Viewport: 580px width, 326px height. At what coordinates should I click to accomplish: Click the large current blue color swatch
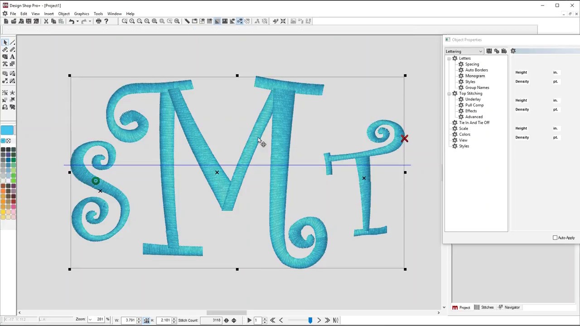click(x=7, y=131)
